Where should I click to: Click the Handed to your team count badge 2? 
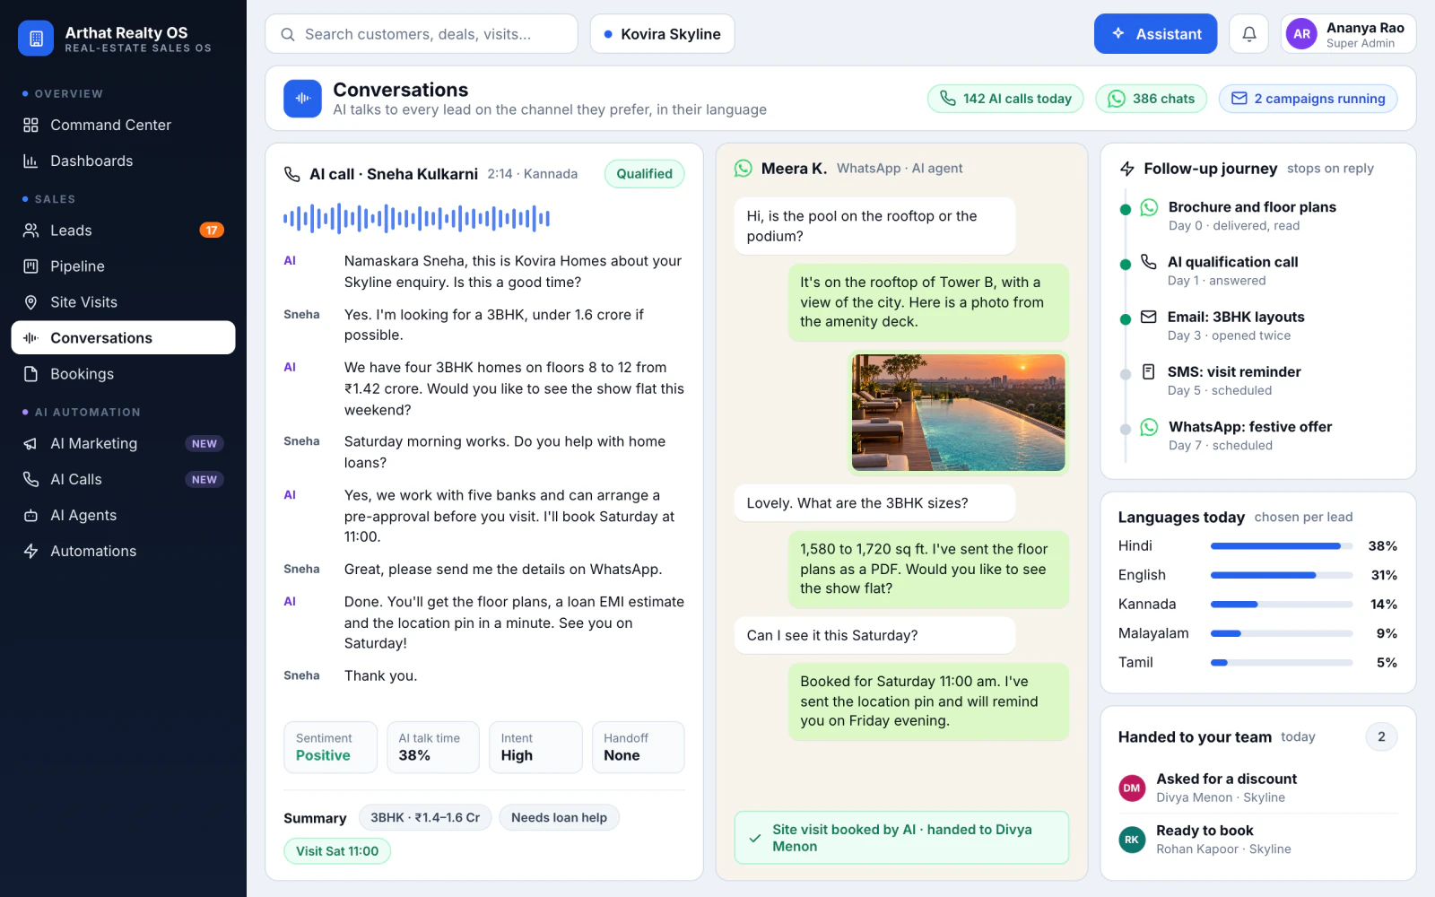[1381, 737]
